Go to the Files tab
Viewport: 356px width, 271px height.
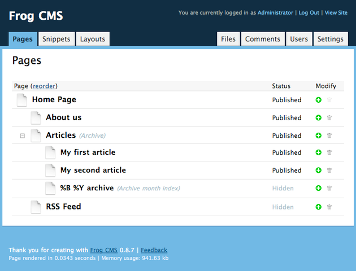pyautogui.click(x=228, y=39)
